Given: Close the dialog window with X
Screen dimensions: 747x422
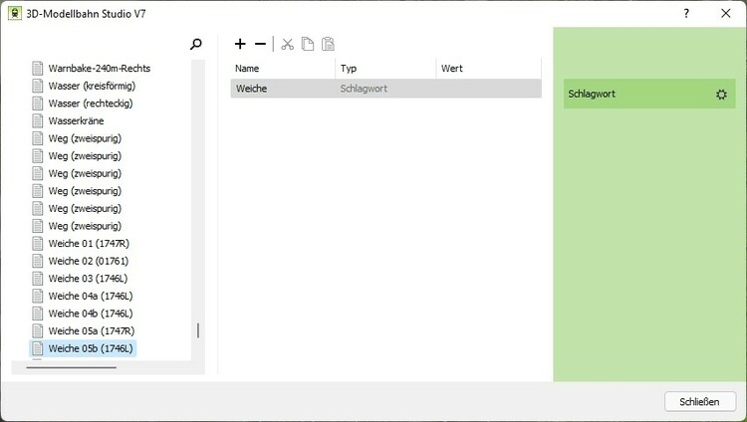Looking at the screenshot, I should click(725, 13).
